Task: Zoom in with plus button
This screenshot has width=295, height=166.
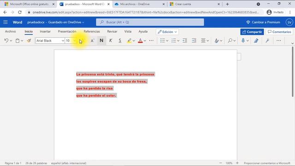Action: coord(237,163)
